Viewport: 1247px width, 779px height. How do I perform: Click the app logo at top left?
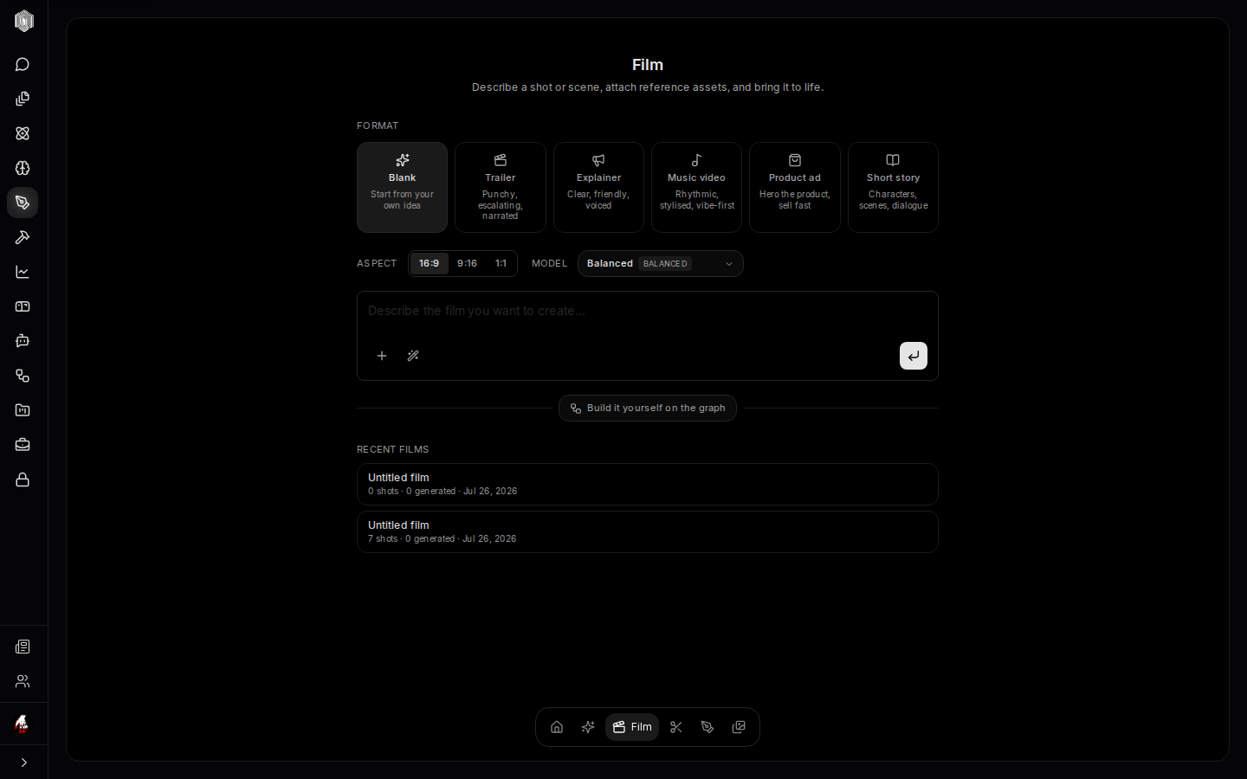(x=24, y=22)
